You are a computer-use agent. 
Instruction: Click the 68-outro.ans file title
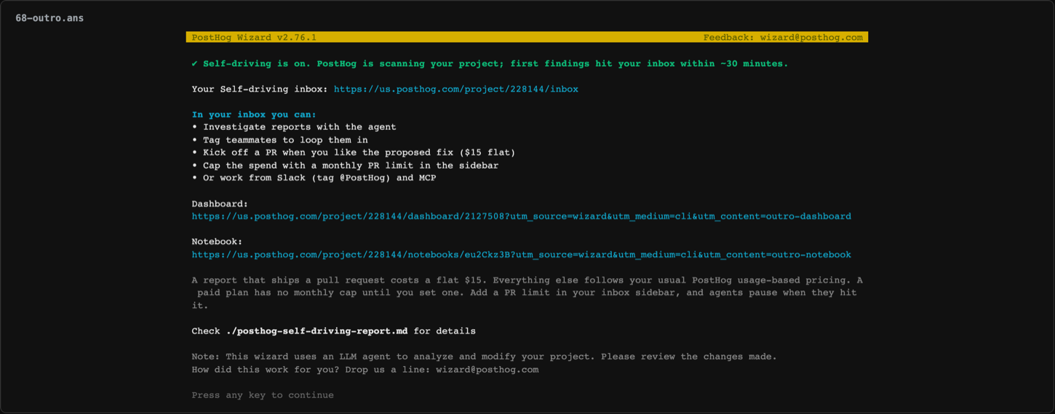[49, 18]
